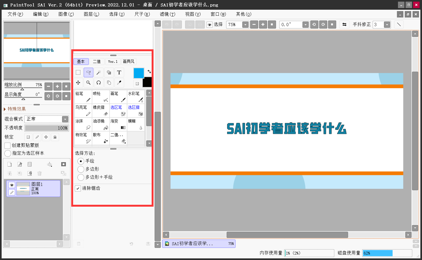Select the text tool T

(x=119, y=72)
